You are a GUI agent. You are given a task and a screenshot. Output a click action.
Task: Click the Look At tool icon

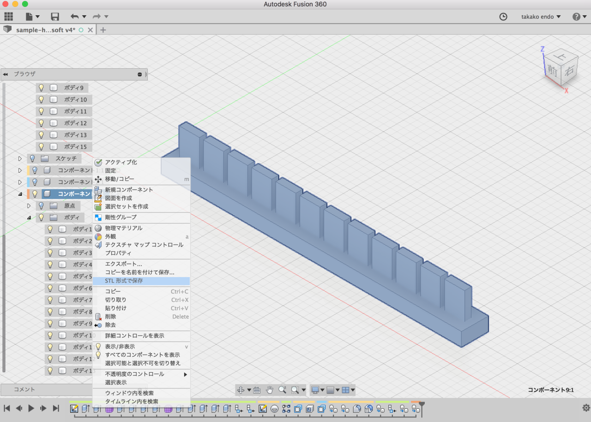click(257, 390)
